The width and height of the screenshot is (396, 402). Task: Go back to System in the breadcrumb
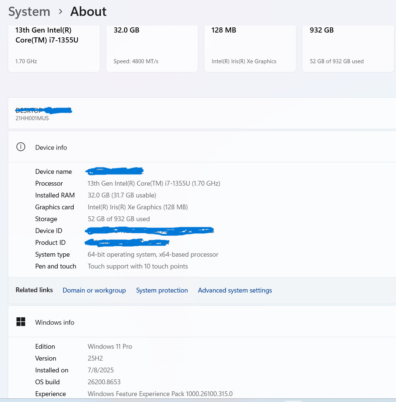[29, 11]
